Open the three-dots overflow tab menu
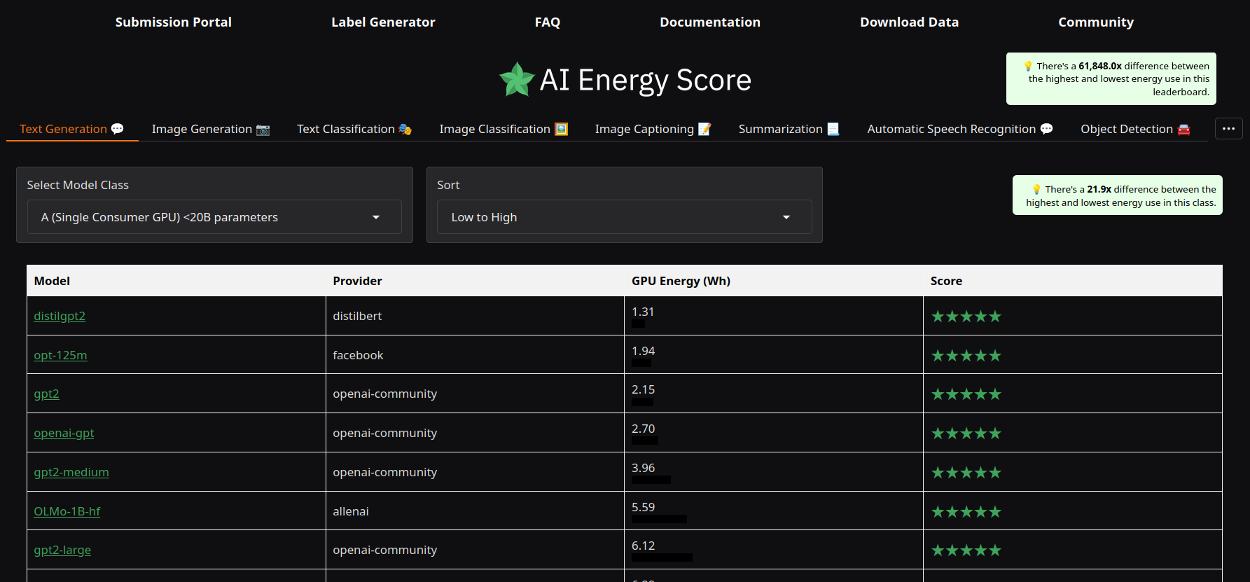Screen dimensions: 1250x582 coord(1228,129)
